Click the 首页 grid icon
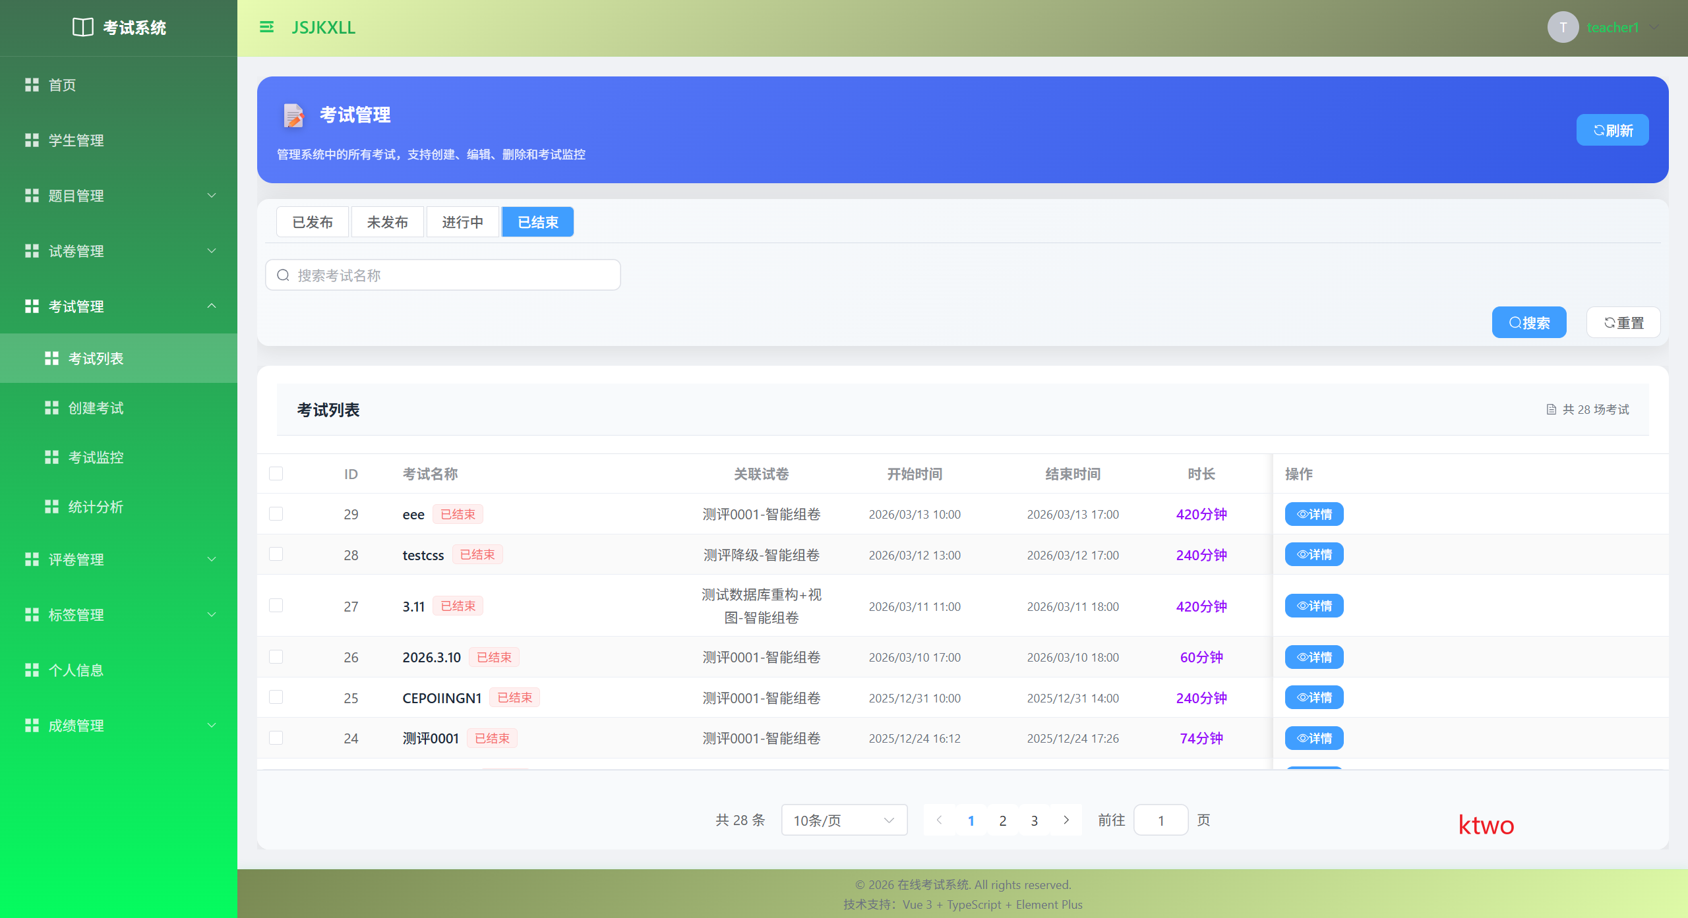 point(32,85)
